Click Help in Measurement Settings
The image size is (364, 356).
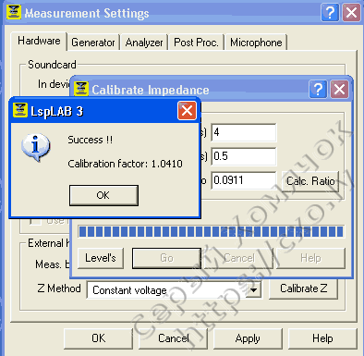click(x=322, y=338)
